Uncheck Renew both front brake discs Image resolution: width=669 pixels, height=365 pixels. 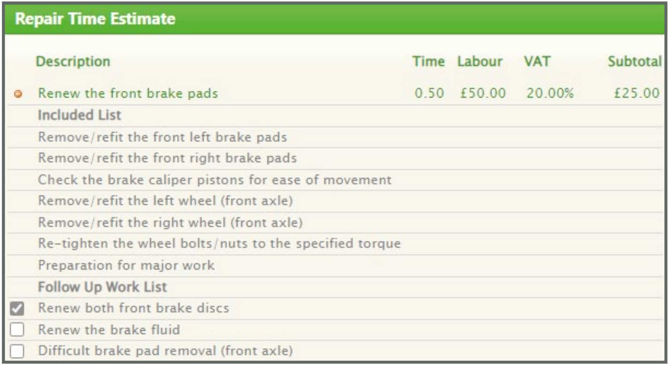tap(17, 309)
